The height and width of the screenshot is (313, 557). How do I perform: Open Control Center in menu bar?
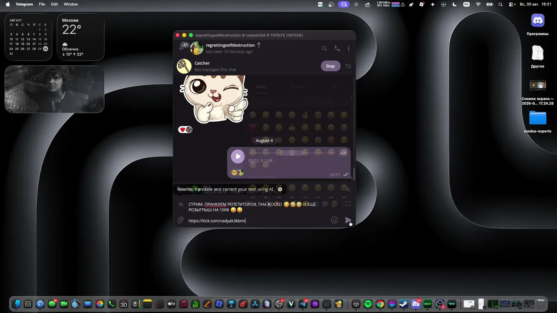coord(511,4)
